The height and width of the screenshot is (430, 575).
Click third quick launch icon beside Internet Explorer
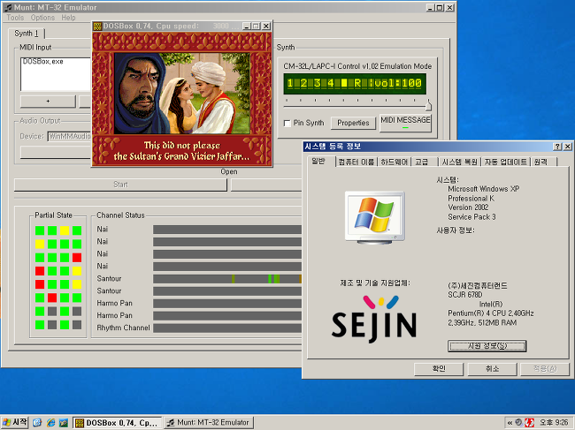[x=64, y=423]
